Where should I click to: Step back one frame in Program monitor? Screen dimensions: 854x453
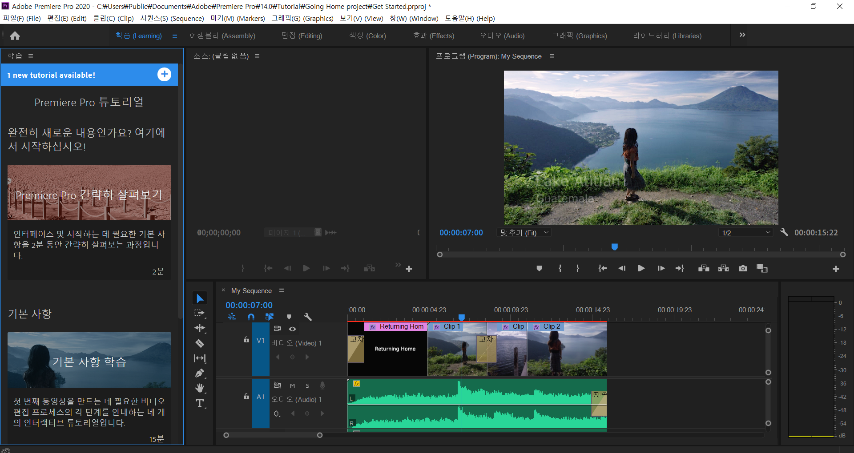(x=622, y=268)
